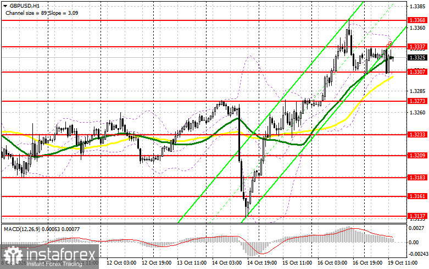Click the 16 Oct 03:00 time axis label
Viewport: 429px width, 269px height.
pyautogui.click(x=332, y=263)
